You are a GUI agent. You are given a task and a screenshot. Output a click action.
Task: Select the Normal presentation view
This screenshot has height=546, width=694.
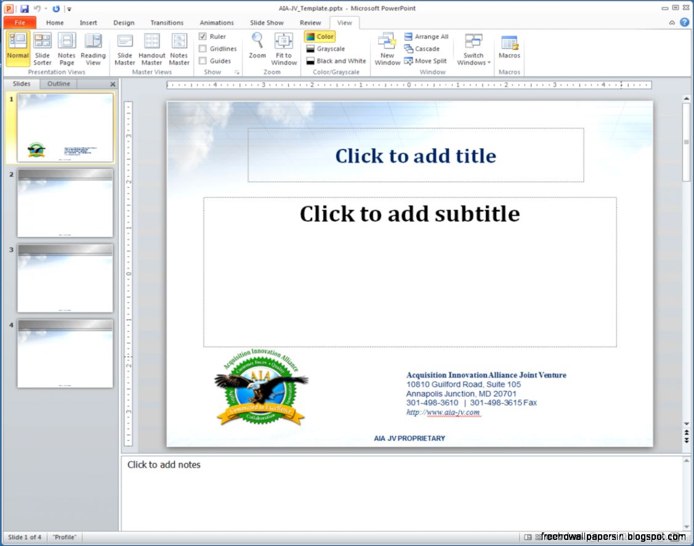click(x=18, y=48)
